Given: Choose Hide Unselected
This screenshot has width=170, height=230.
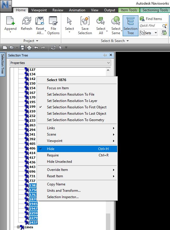Looking at the screenshot, I should [77, 162].
